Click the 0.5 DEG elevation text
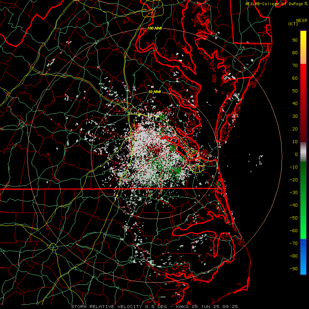Image resolution: width=309 pixels, height=309 pixels. click(x=156, y=307)
